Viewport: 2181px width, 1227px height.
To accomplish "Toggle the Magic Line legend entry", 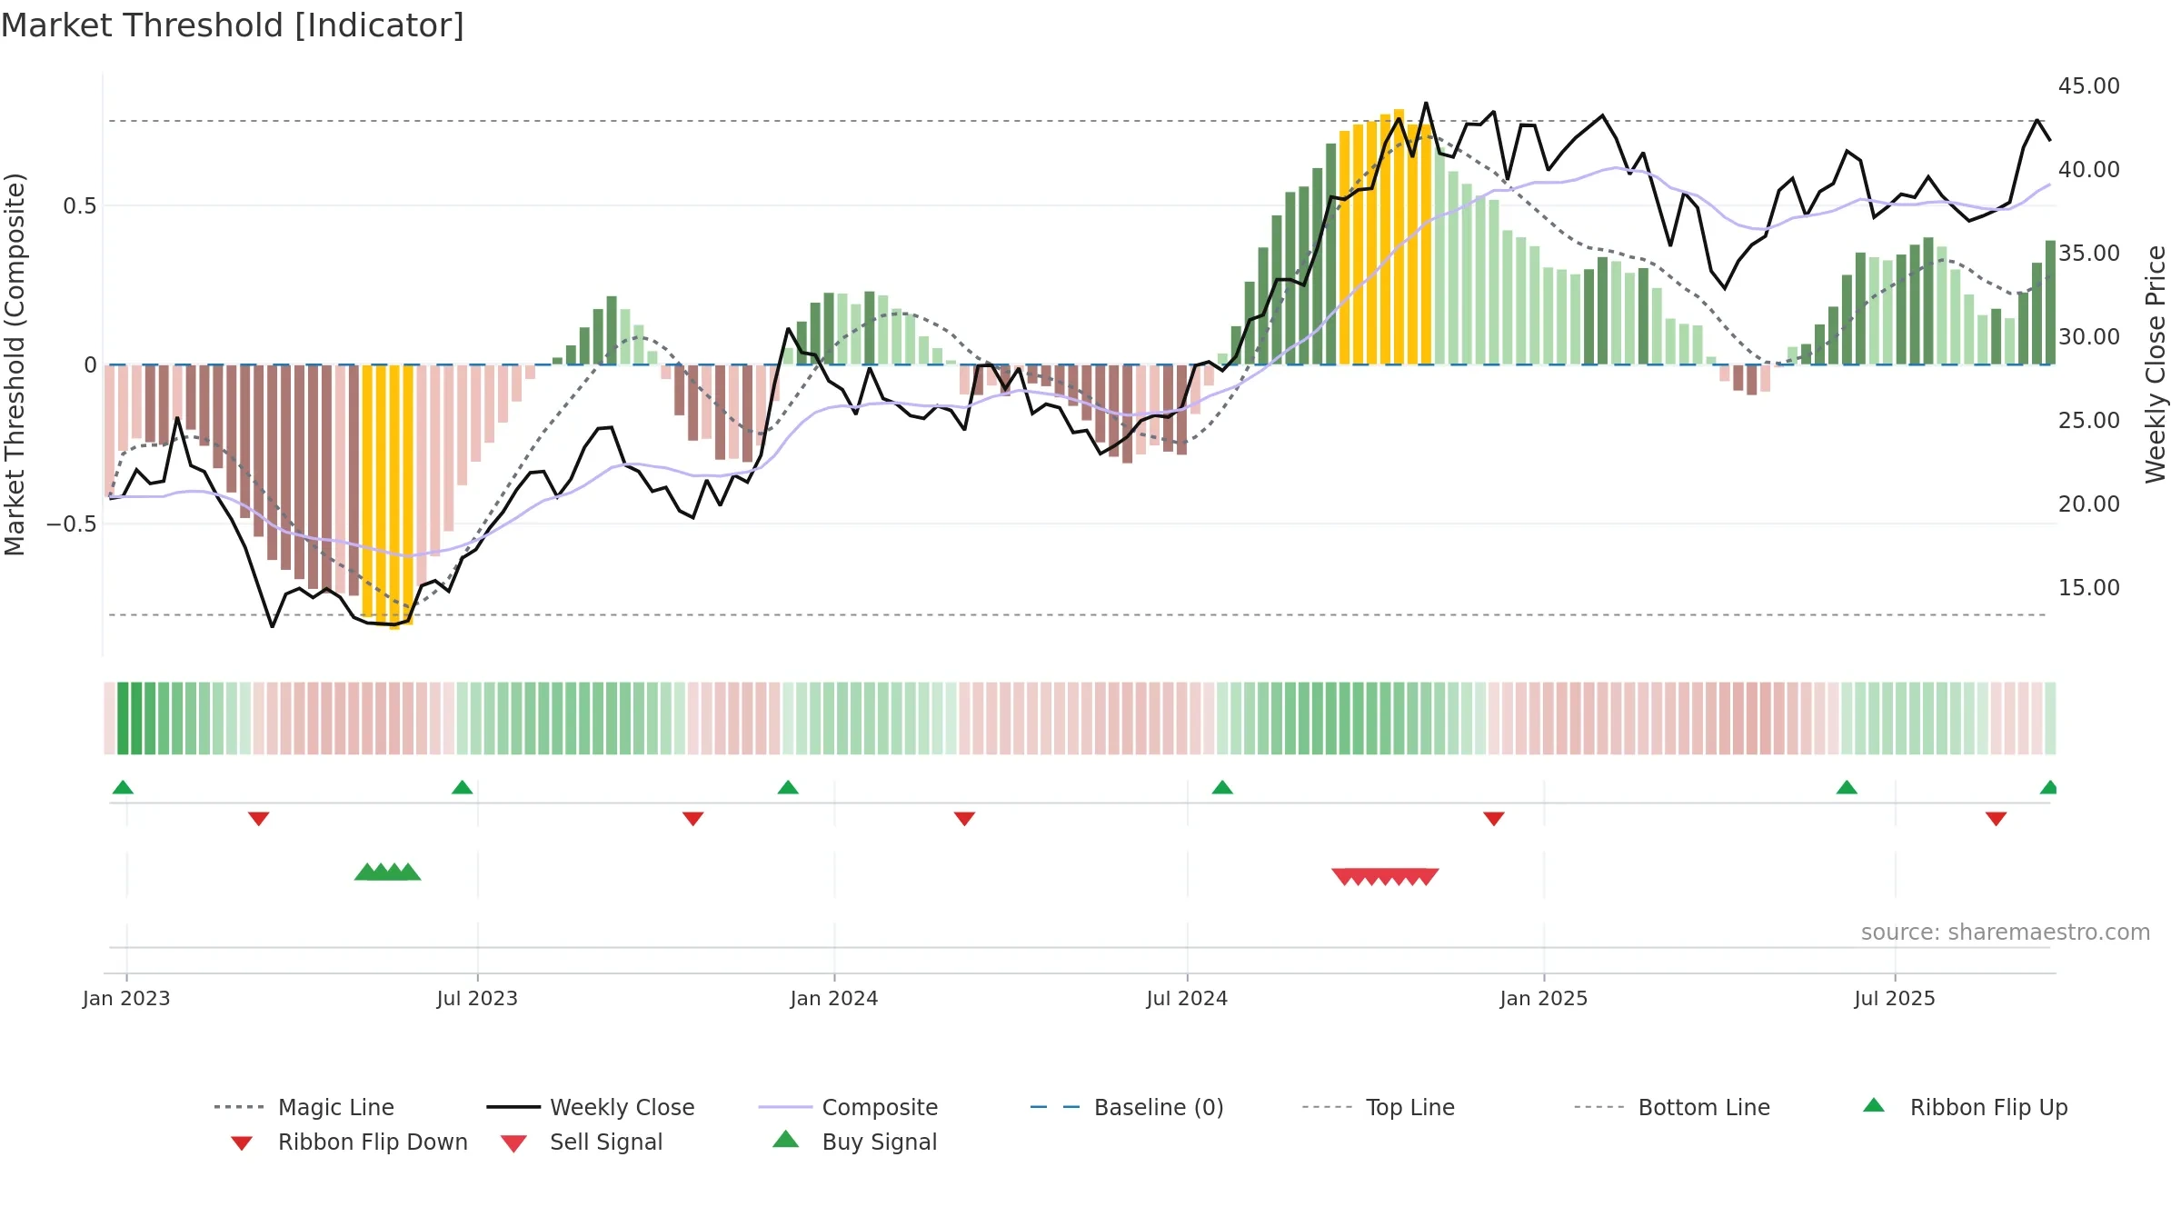I will click(x=304, y=1107).
